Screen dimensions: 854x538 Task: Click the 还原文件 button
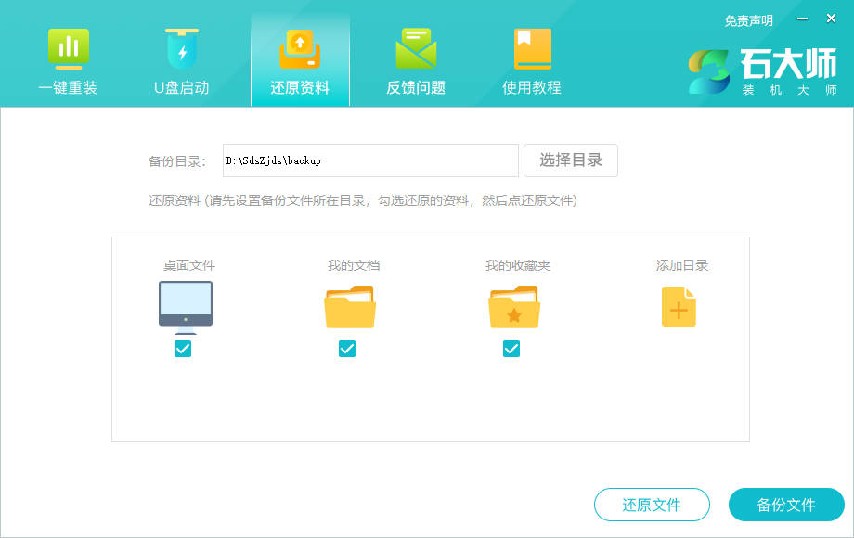click(x=652, y=505)
